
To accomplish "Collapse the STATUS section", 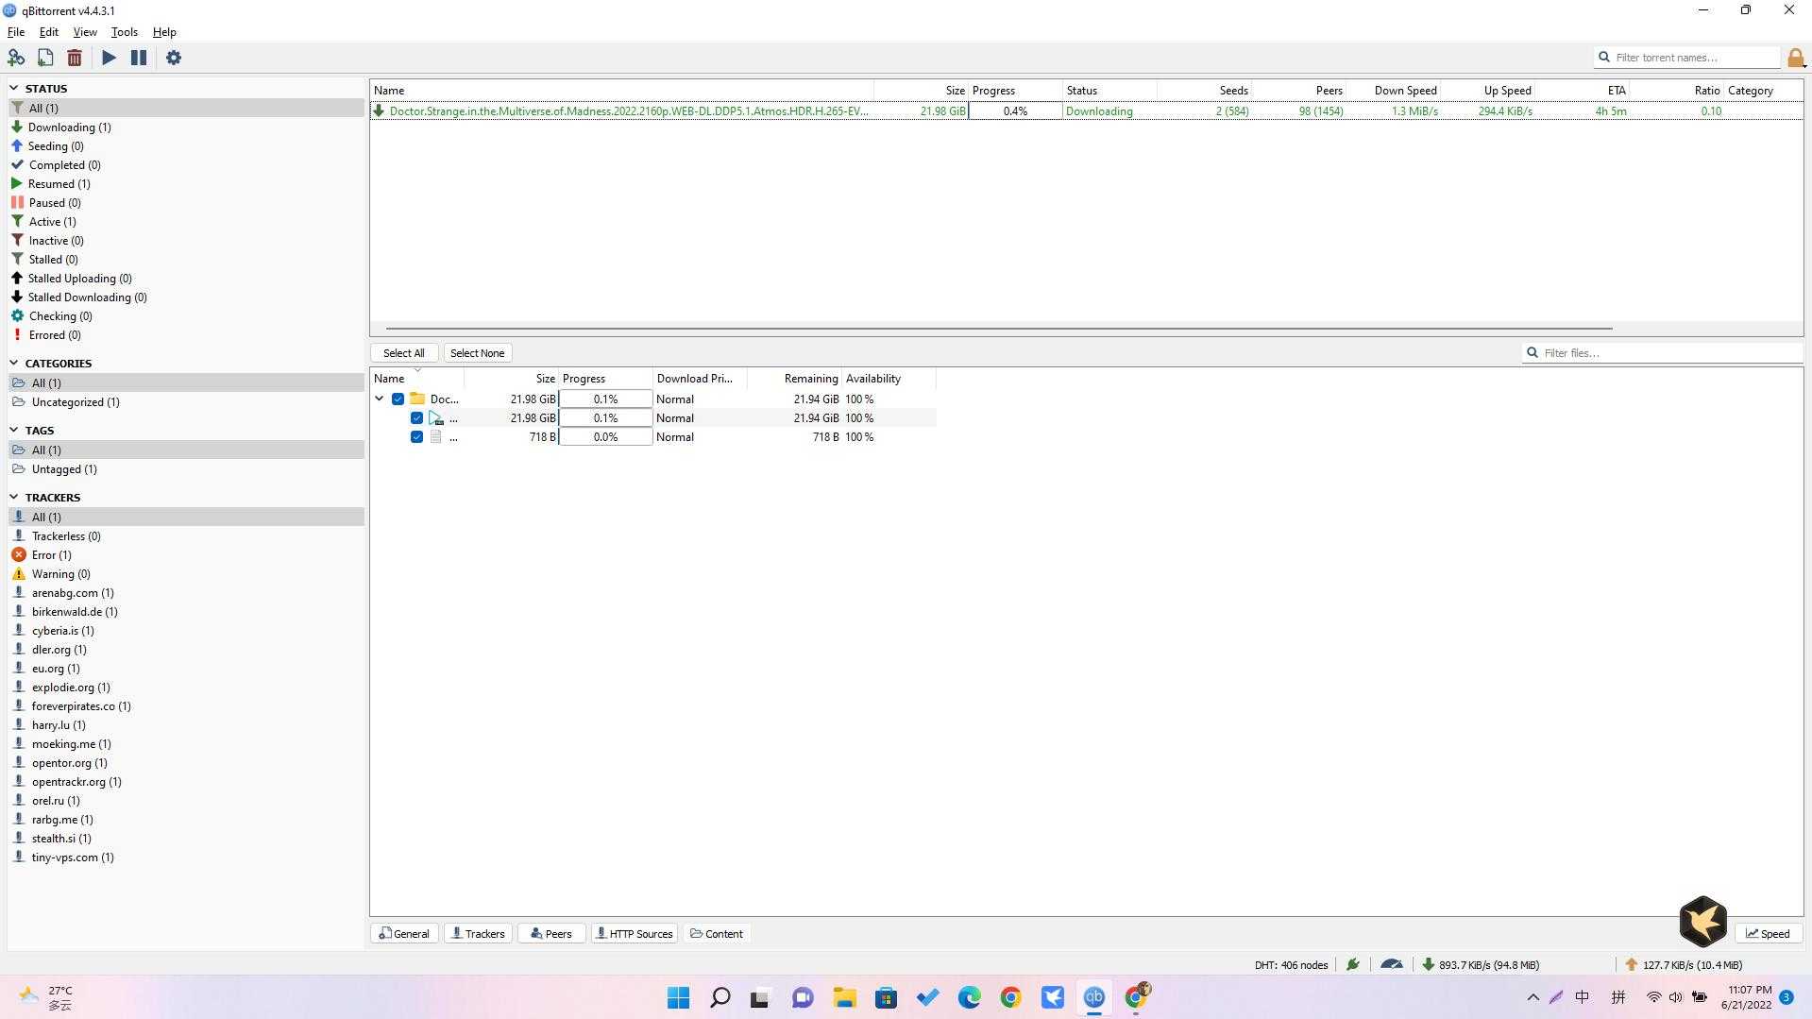I will [x=14, y=88].
